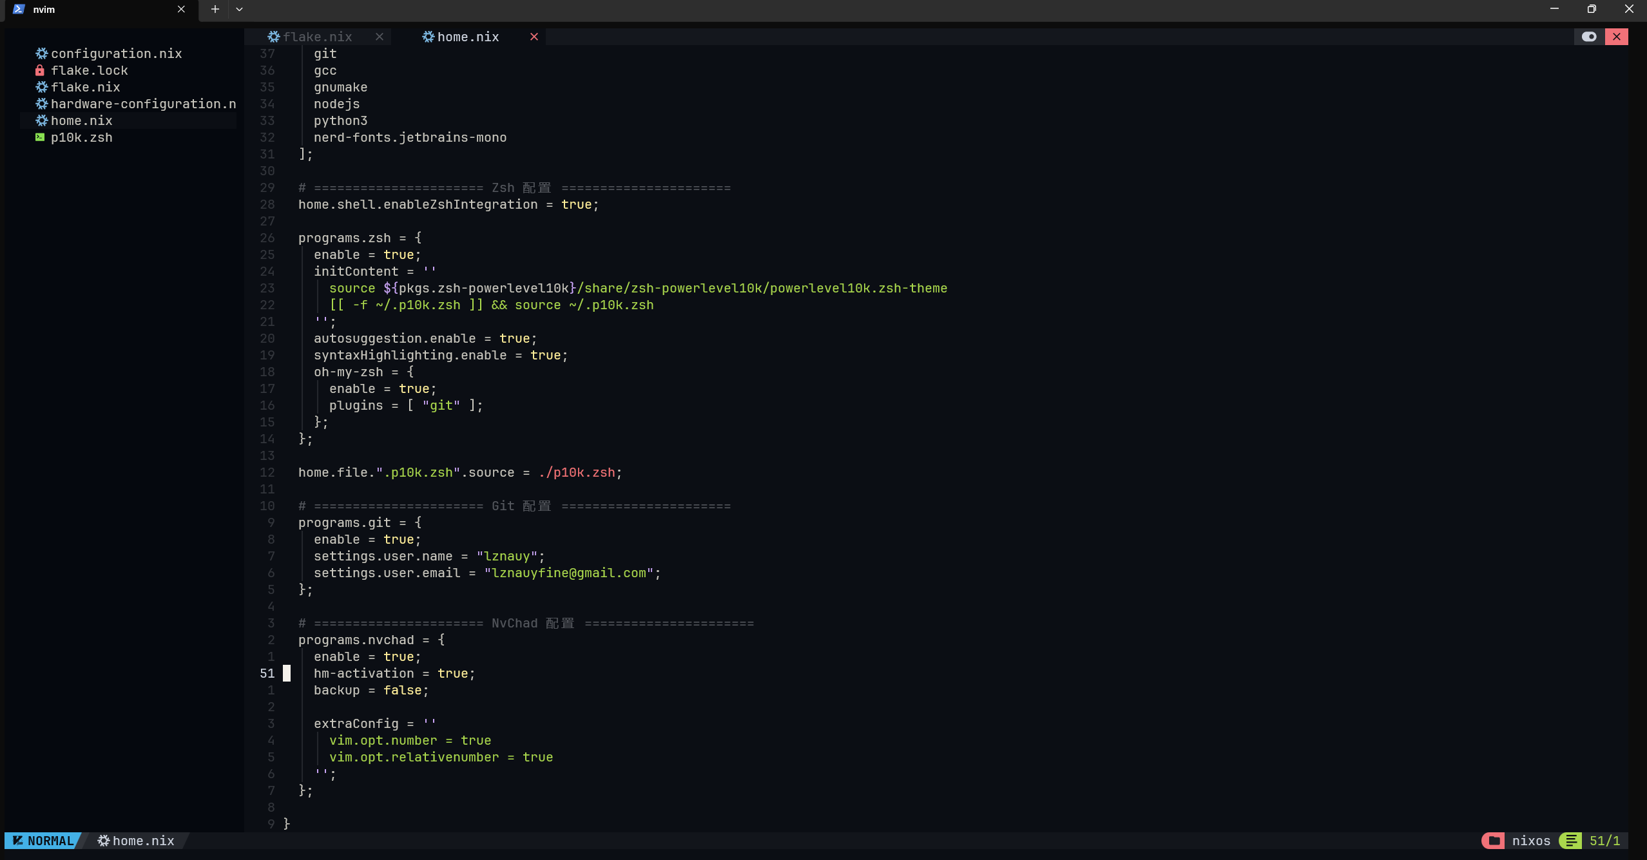
Task: Click the terminal icon next to p10k.zsh
Action: click(x=40, y=137)
